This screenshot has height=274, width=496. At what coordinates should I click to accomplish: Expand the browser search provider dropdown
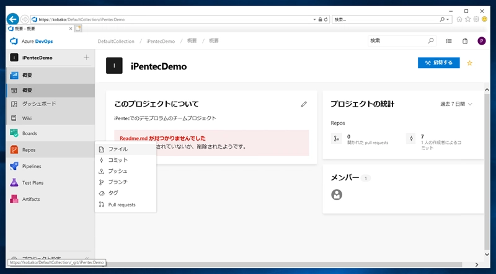[x=448, y=19]
